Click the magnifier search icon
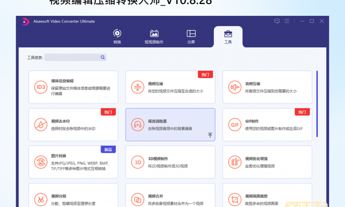The height and width of the screenshot is (207, 345). click(103, 57)
